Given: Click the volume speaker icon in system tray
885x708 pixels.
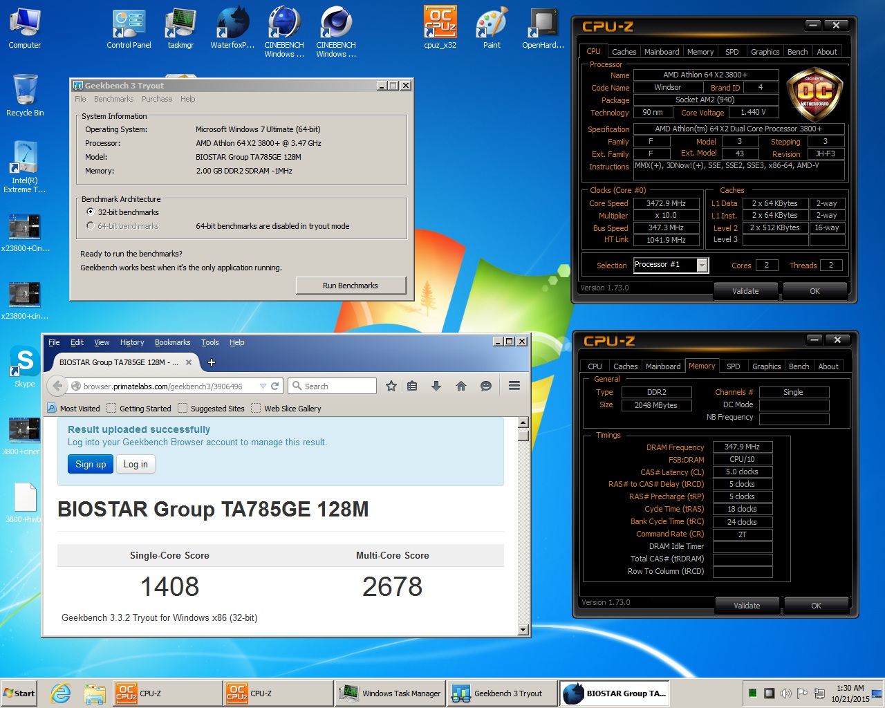Looking at the screenshot, I should tap(786, 693).
